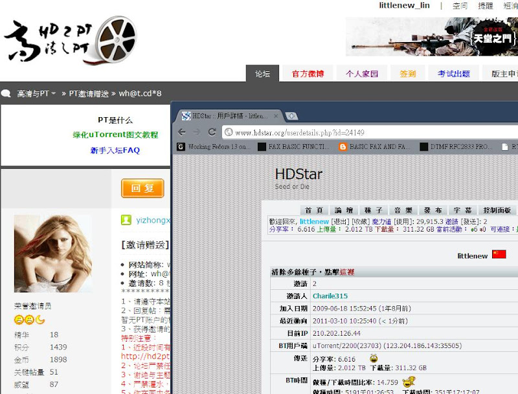This screenshot has height=394, width=518.
Task: Click the green user icon beside yizhongx
Action: pyautogui.click(x=126, y=220)
